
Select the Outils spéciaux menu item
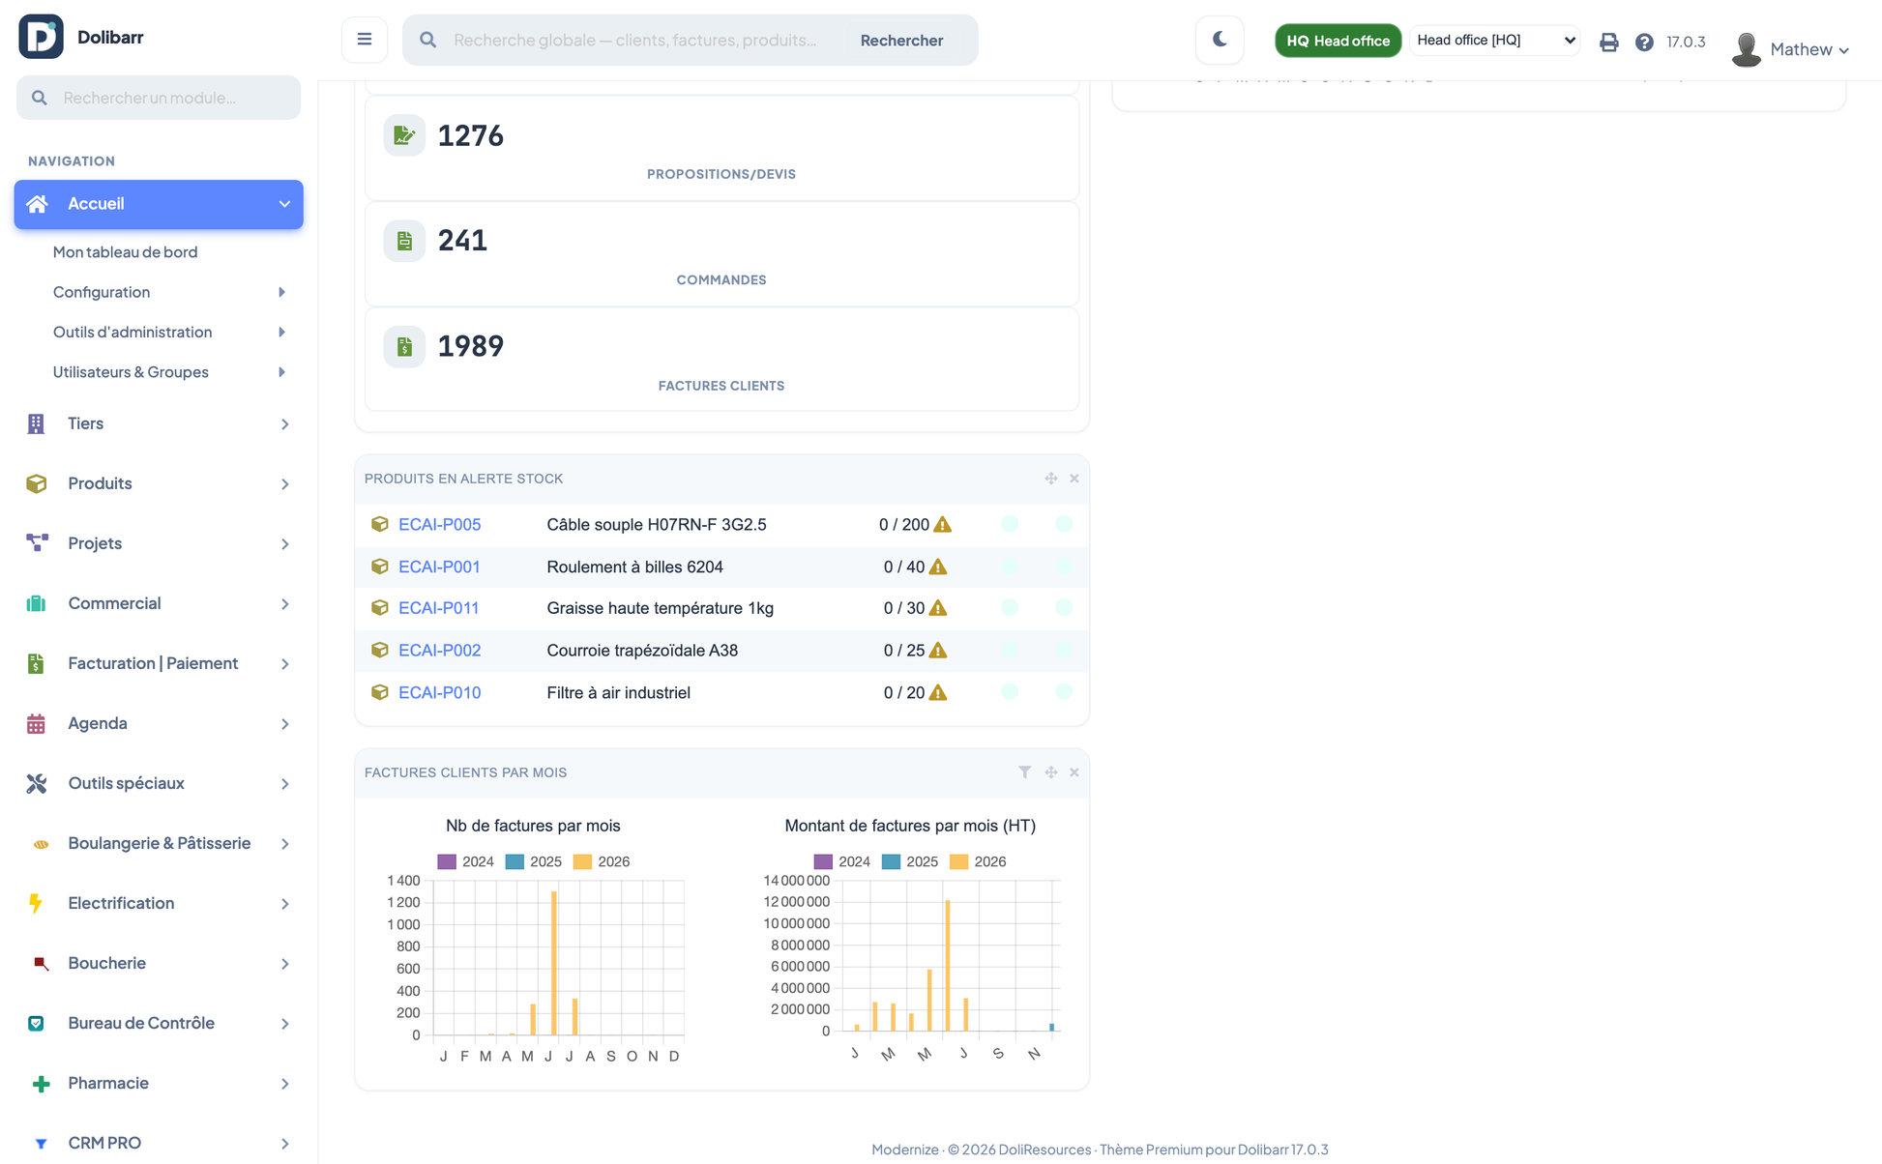159,783
